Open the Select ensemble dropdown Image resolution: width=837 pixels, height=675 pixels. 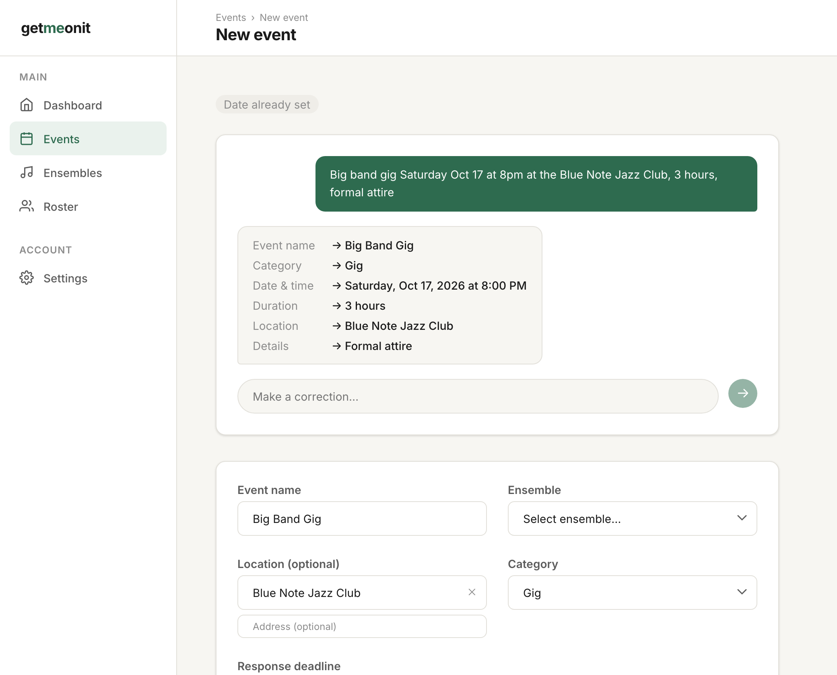click(x=632, y=519)
